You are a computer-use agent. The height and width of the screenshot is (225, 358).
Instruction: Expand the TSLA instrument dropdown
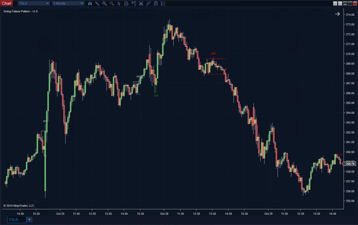tap(33, 3)
